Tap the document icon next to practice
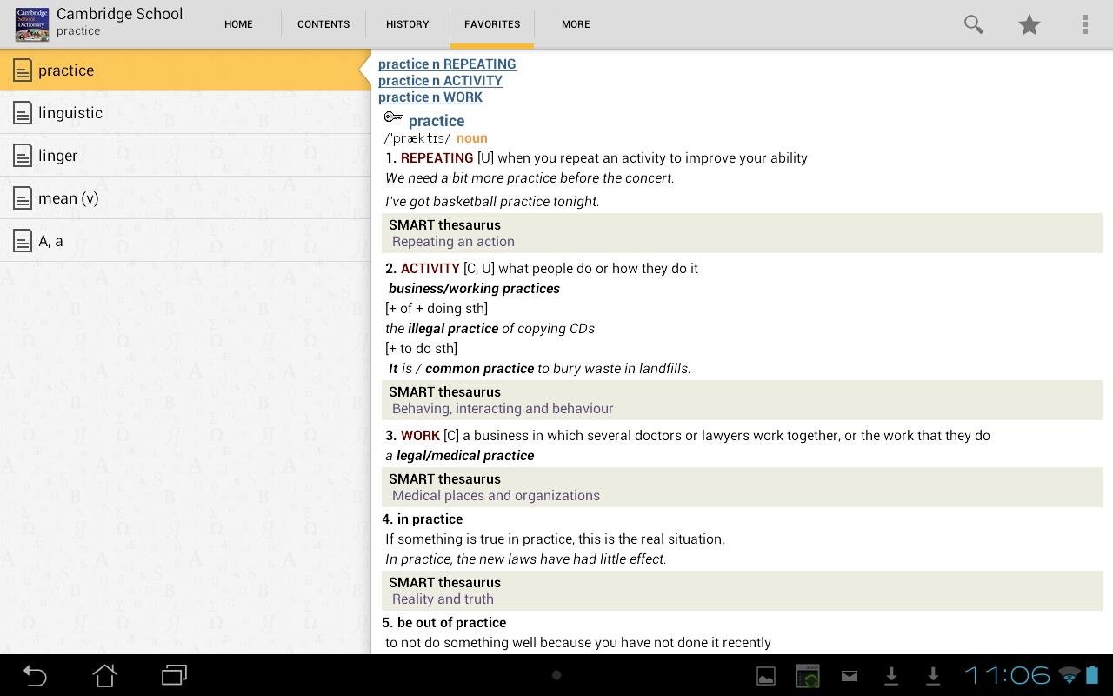 click(23, 70)
